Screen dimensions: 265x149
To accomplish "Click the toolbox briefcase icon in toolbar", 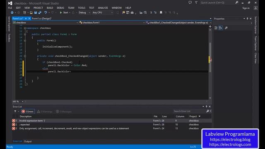I will pos(132,12).
